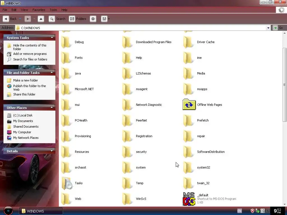This screenshot has height=215, width=287.
Task: Open the Edit menu
Action: tap(14, 10)
